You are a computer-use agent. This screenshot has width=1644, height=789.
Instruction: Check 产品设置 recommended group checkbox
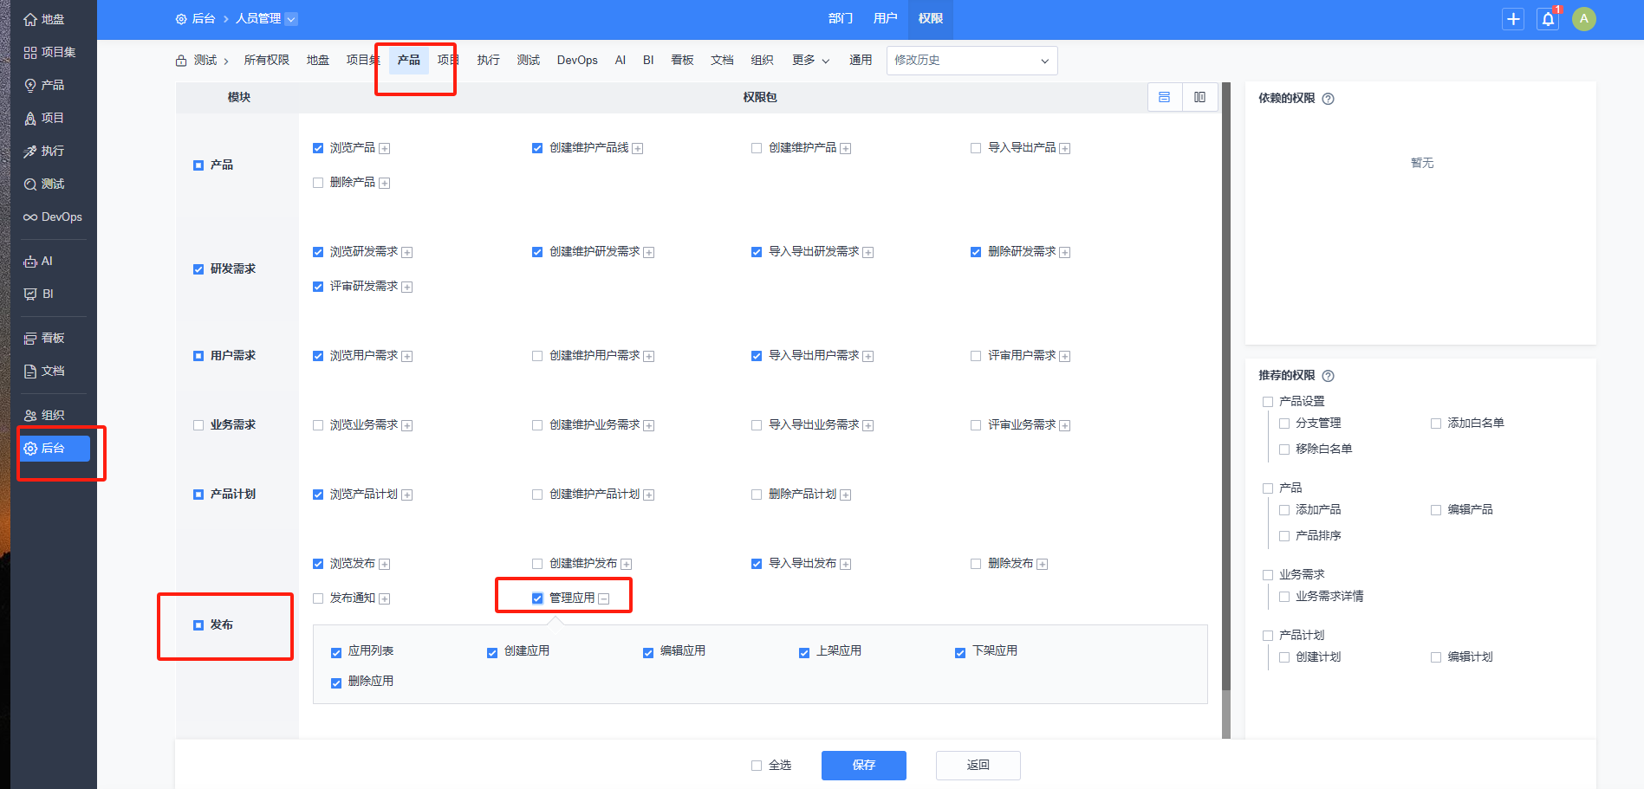[1268, 402]
